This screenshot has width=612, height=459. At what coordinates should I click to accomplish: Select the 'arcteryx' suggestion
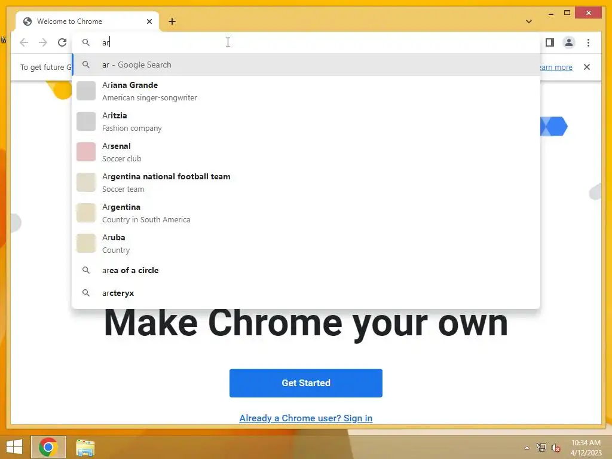click(306, 293)
